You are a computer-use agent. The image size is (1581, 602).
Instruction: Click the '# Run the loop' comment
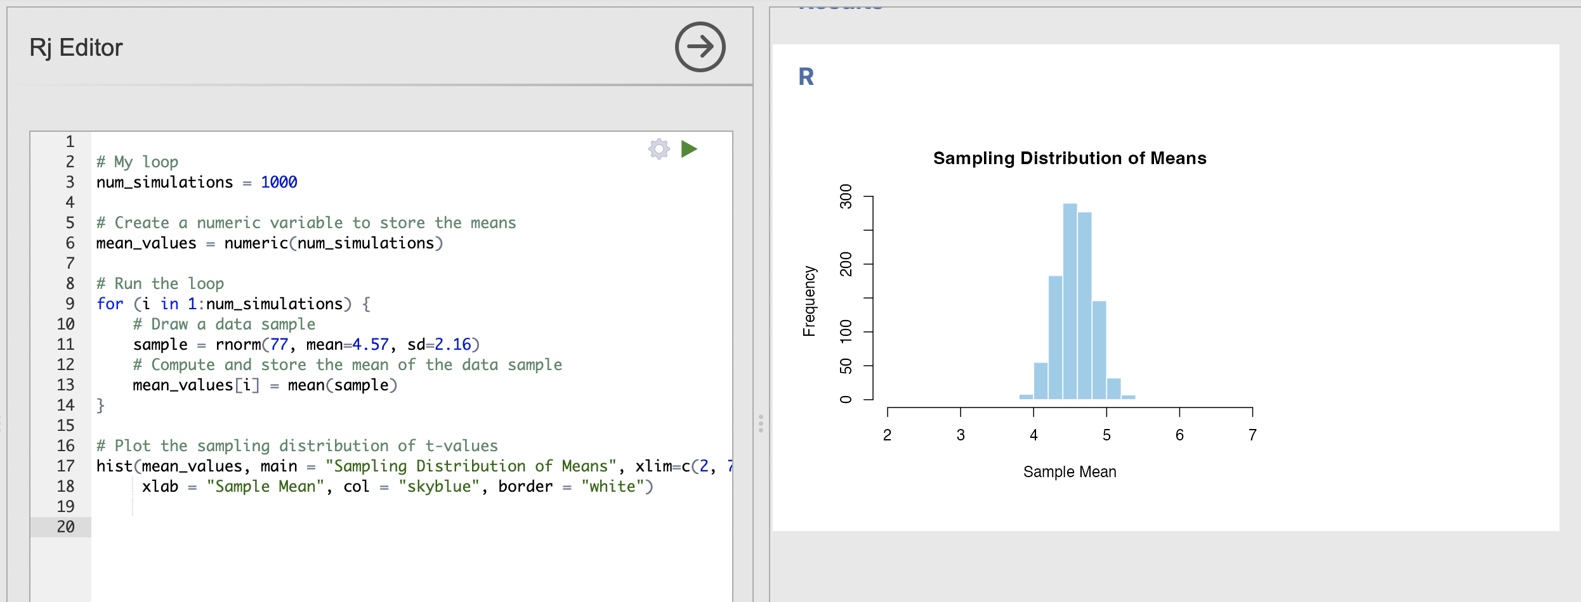[160, 283]
